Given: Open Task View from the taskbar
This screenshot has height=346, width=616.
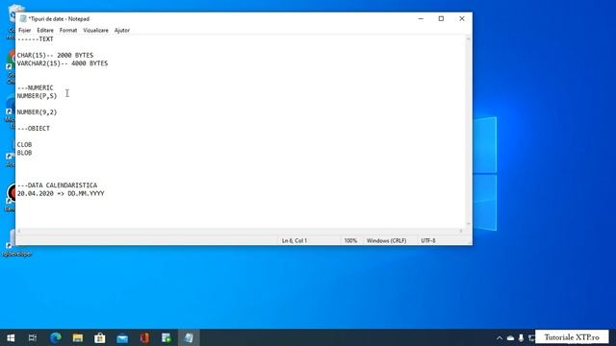Looking at the screenshot, I should pos(33,337).
